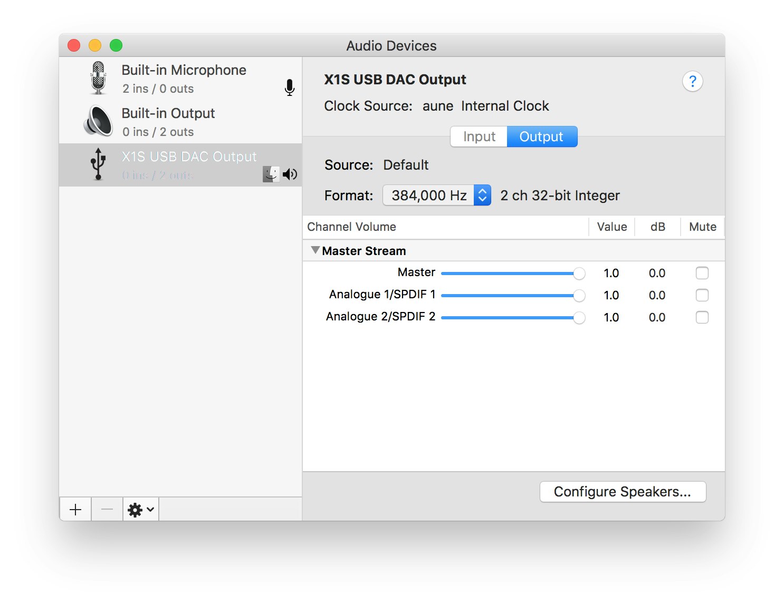Click the sound output speaker indicator icon
This screenshot has width=784, height=605.
[290, 174]
